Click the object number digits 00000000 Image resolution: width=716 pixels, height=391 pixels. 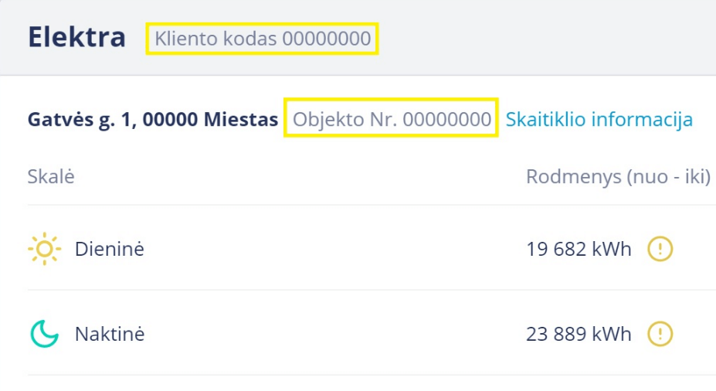(x=446, y=120)
